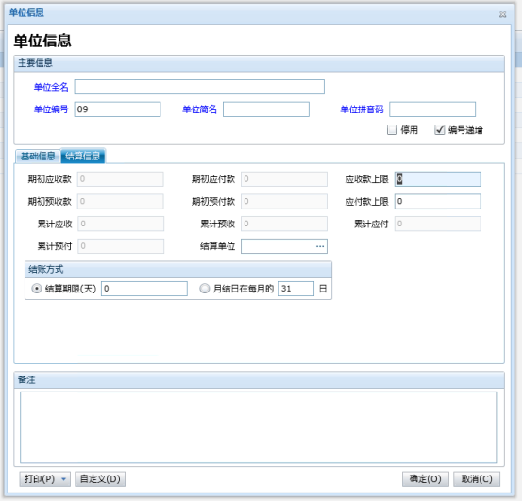Click the 备注 remarks text area

pos(258,427)
